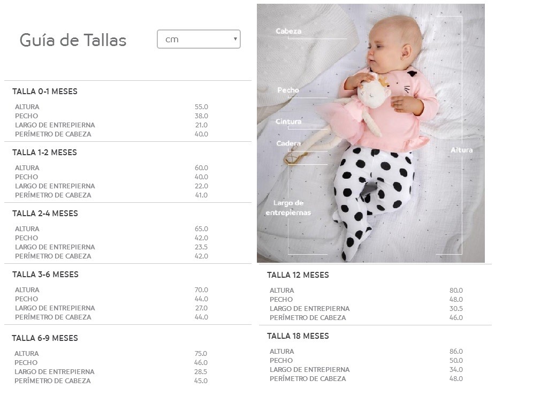
Task: Click the Cadera label on the photo
Action: tap(288, 143)
